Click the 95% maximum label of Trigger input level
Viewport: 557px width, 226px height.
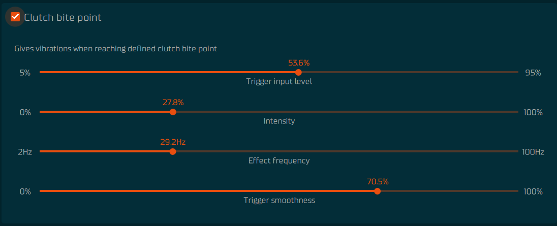tap(533, 73)
